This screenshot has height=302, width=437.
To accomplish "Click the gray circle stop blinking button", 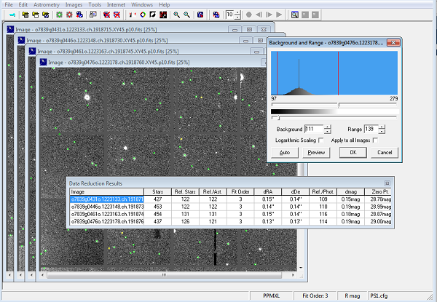I will point(249,15).
